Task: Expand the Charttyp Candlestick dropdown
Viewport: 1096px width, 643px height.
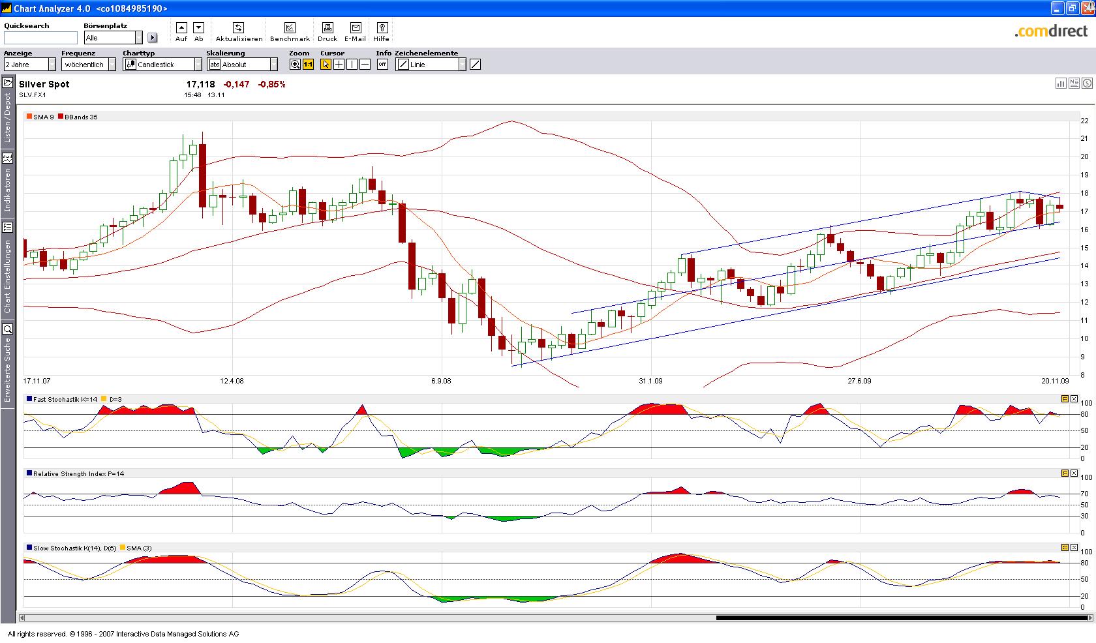Action: coord(198,65)
